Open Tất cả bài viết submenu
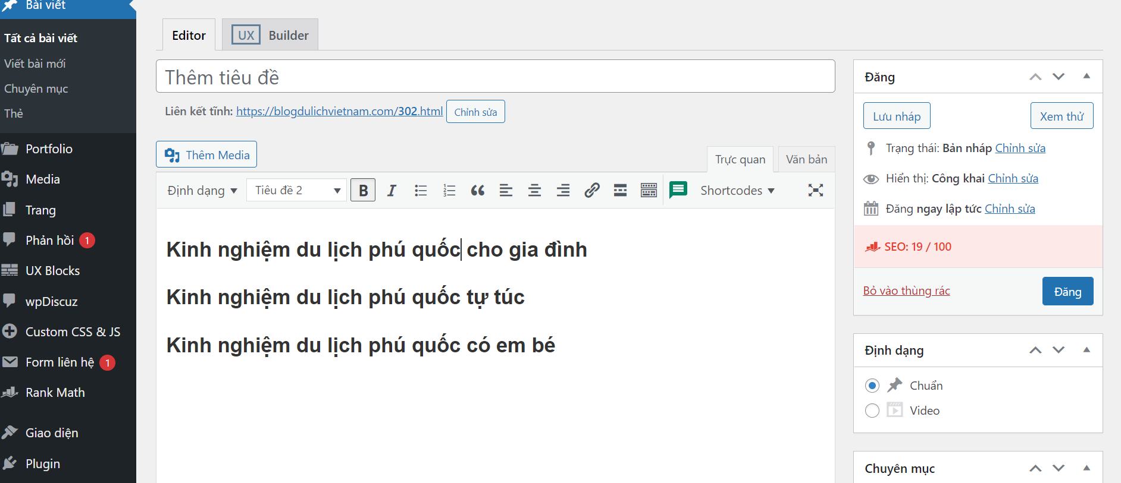 (x=40, y=38)
